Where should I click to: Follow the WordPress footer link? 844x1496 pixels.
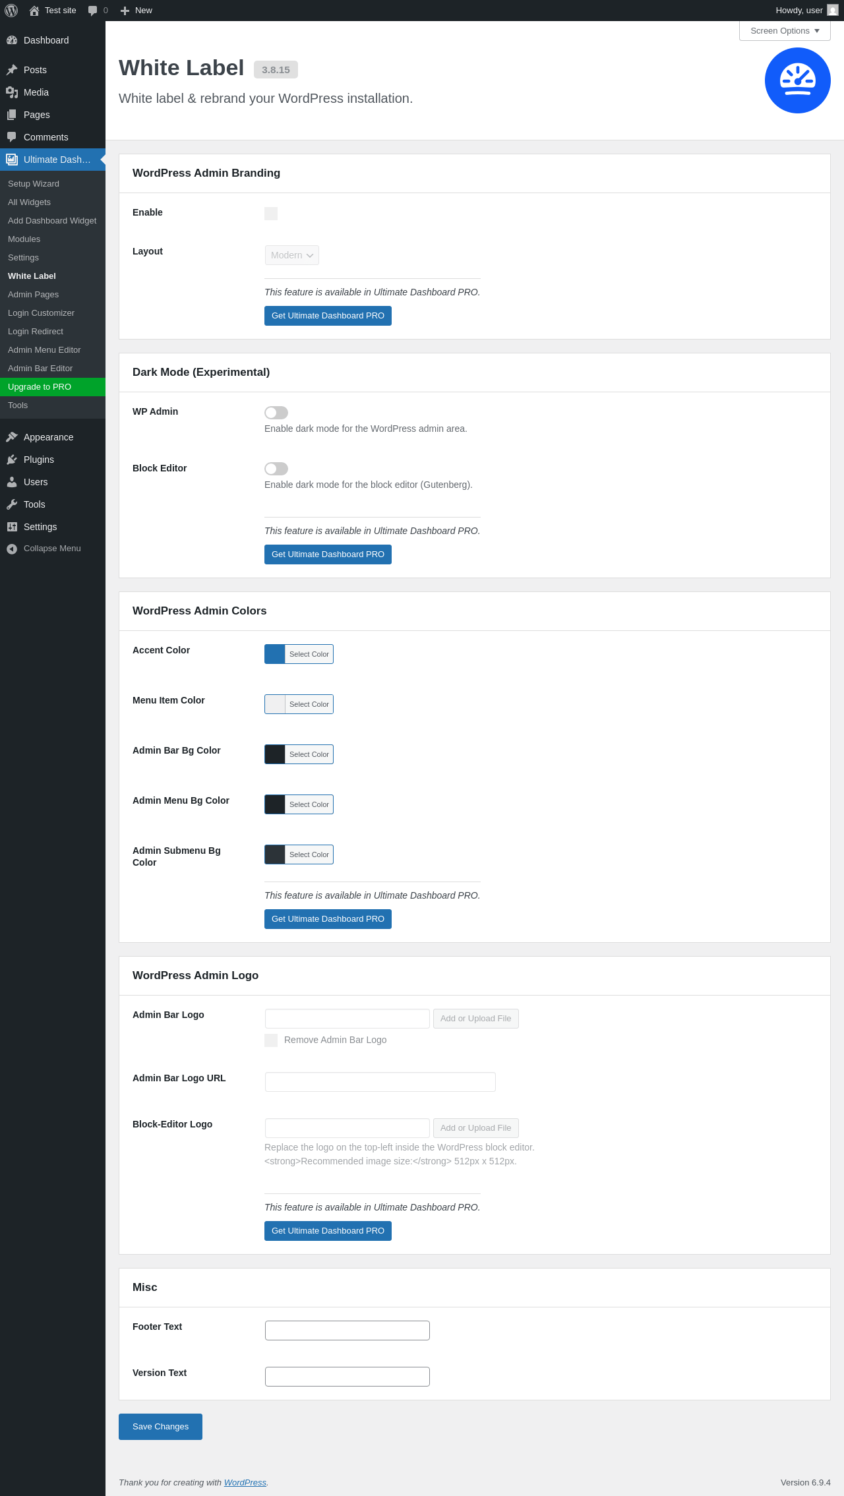[245, 1482]
